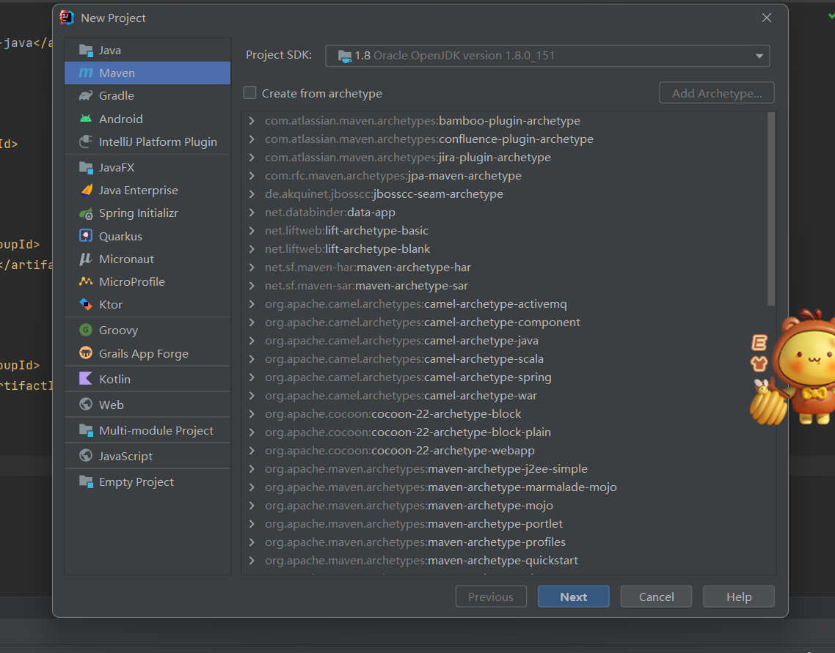The height and width of the screenshot is (653, 835).
Task: Click the Cancel button
Action: tap(656, 597)
